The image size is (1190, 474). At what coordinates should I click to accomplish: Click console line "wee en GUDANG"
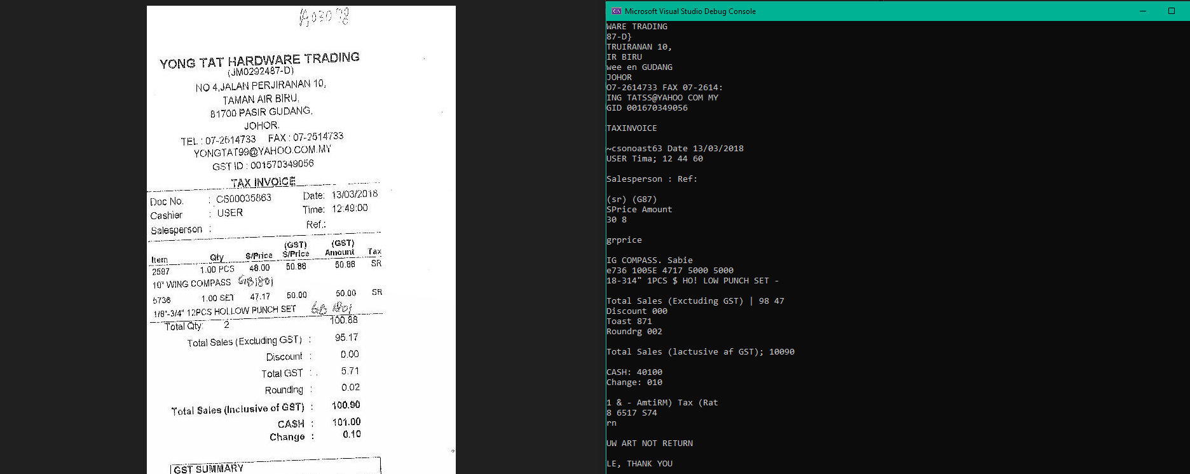[x=639, y=67]
